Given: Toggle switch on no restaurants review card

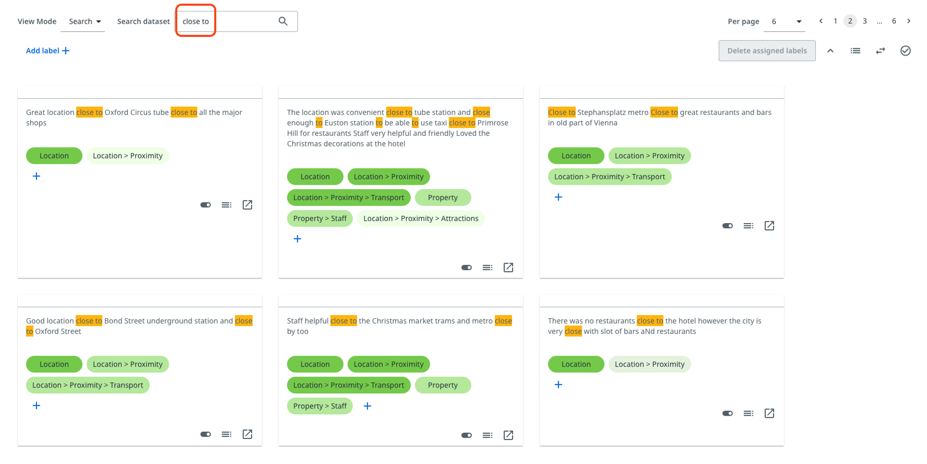Looking at the screenshot, I should 727,414.
